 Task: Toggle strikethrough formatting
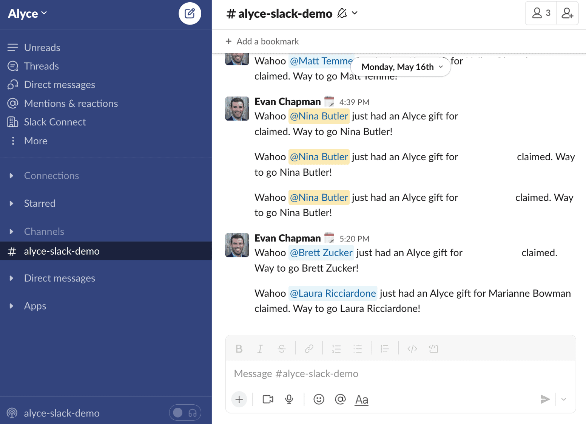coord(282,349)
